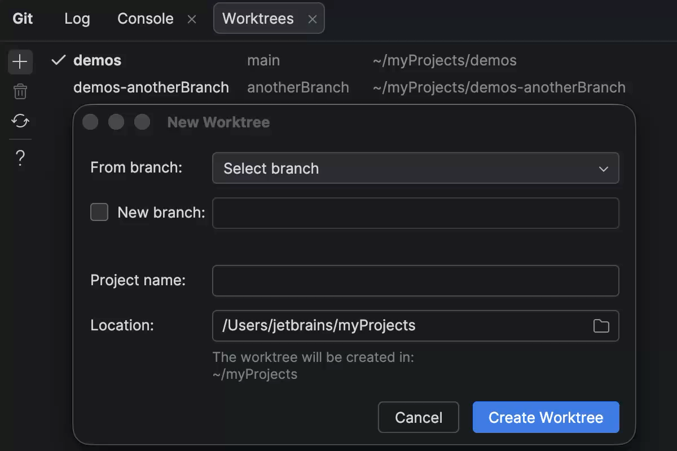Close the Console tab
Image resolution: width=677 pixels, height=451 pixels.
pos(192,19)
